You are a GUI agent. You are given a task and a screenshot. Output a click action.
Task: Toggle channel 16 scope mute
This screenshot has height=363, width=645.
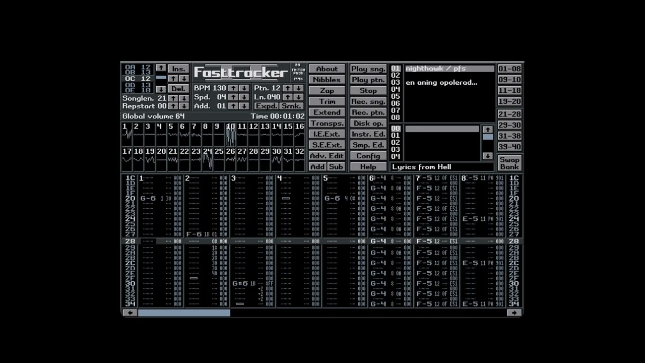pyautogui.click(x=299, y=134)
